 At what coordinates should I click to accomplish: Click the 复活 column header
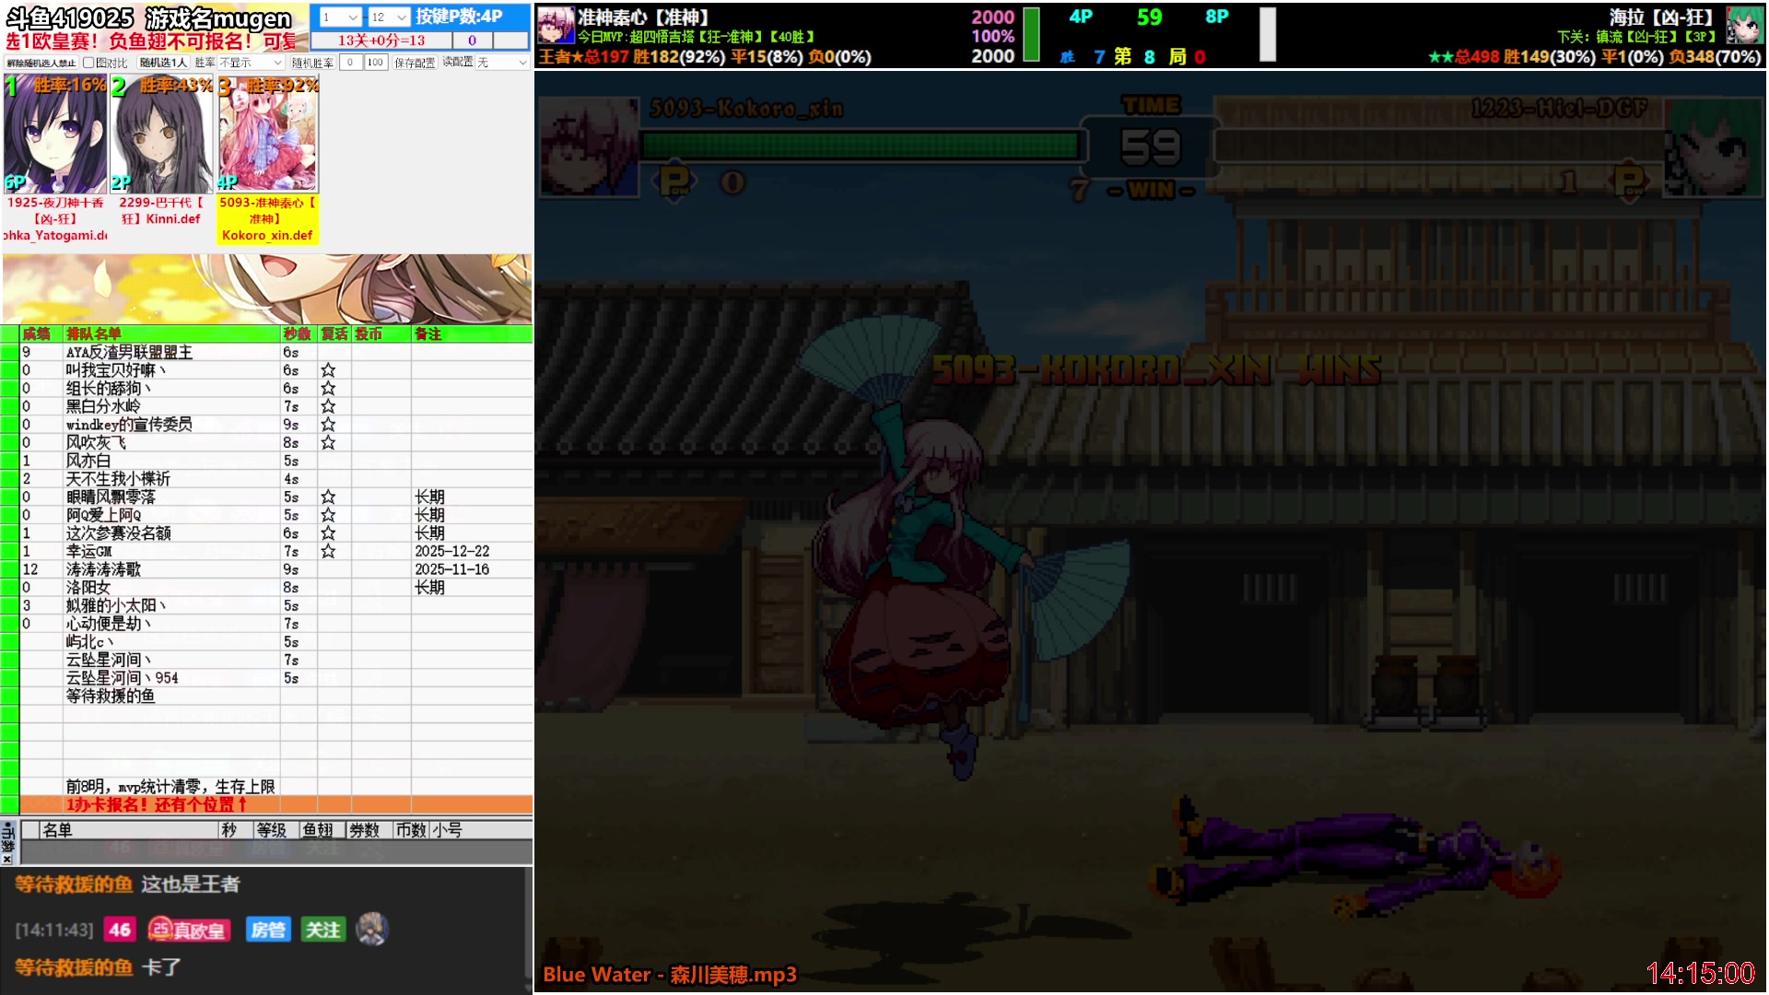point(334,334)
